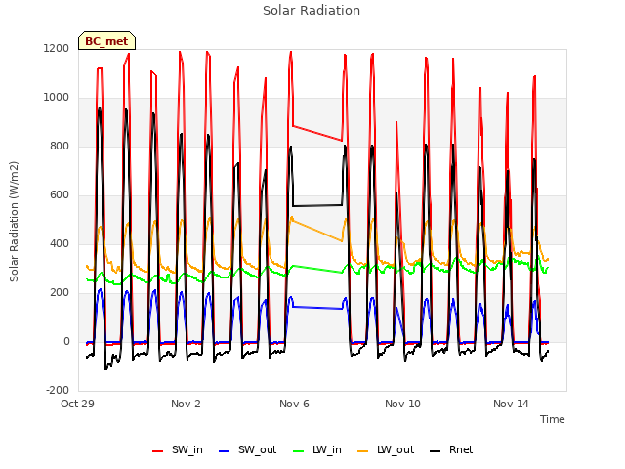This screenshot has width=625, height=469.
Task: Click the BC_met annotation label
Action: coord(106,41)
